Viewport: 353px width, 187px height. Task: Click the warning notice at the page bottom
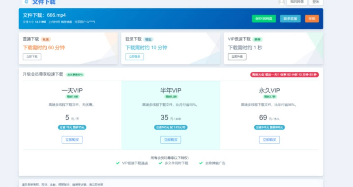[62, 185]
